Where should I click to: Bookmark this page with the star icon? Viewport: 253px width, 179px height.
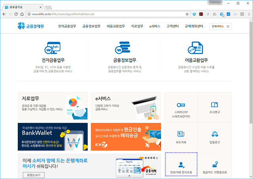pyautogui.click(x=187, y=14)
